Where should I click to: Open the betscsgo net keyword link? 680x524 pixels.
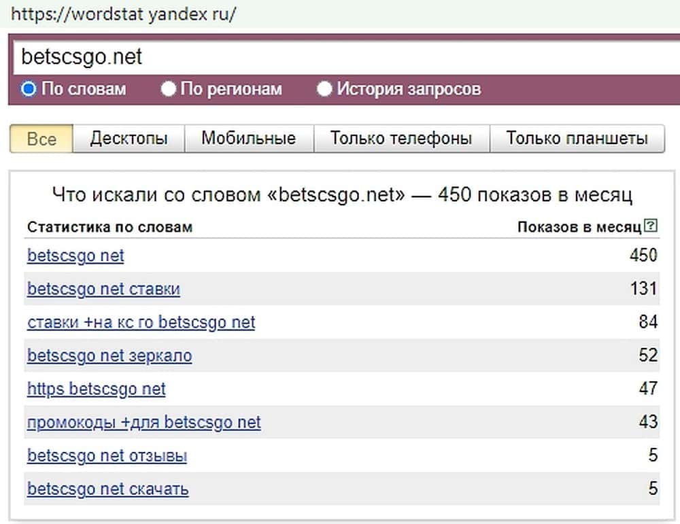coord(75,256)
